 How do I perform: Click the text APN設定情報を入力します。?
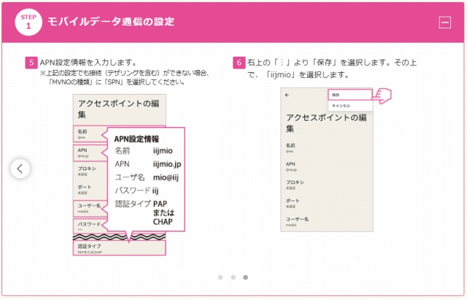[x=88, y=63]
